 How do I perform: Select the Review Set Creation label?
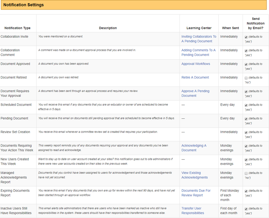tap(15, 132)
